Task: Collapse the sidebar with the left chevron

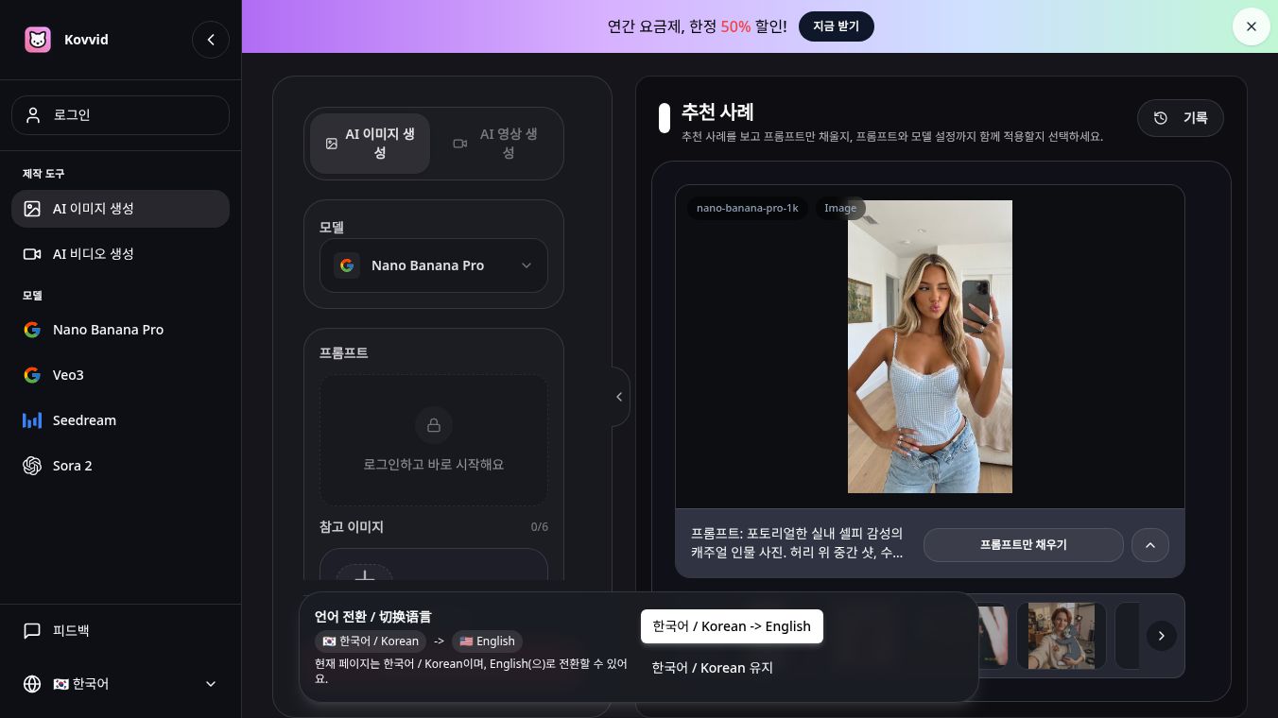Action: coord(211,40)
